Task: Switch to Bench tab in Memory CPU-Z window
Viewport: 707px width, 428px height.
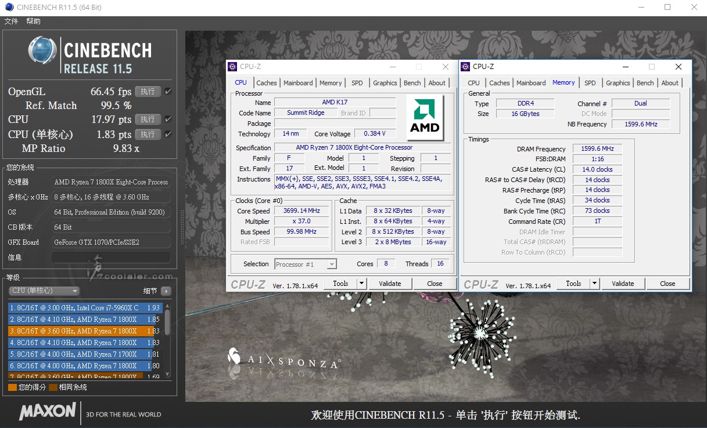Action: coord(645,83)
